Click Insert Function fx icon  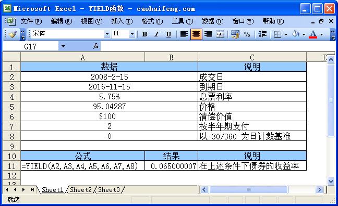click(96, 46)
